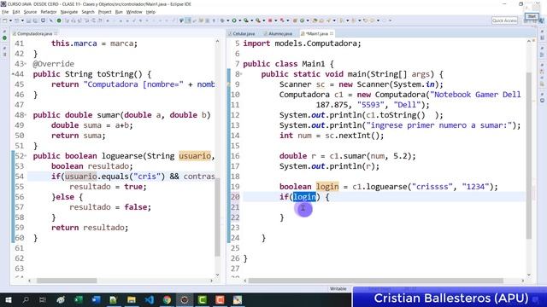Click 'import models.Computadora;' line

302,43
